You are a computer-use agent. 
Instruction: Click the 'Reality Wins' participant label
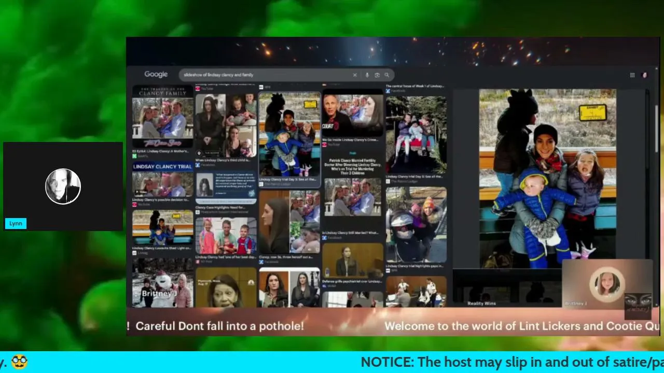[482, 304]
